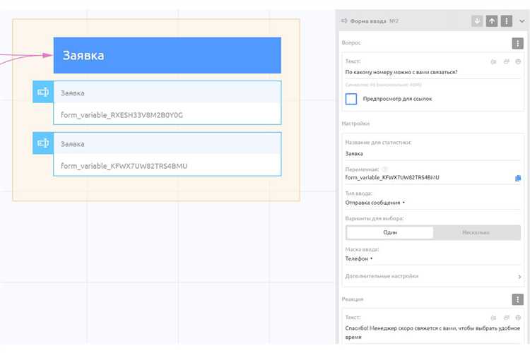Select the blue Заявка block header on canvas
The width and height of the screenshot is (530, 353).
pos(167,55)
